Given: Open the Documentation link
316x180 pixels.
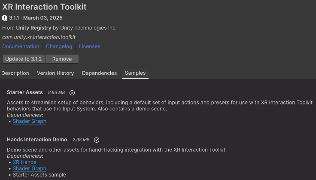Looking at the screenshot, I should tap(21, 46).
